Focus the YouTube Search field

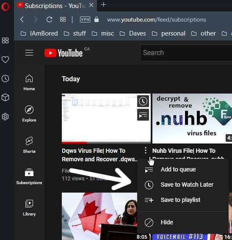tap(186, 53)
